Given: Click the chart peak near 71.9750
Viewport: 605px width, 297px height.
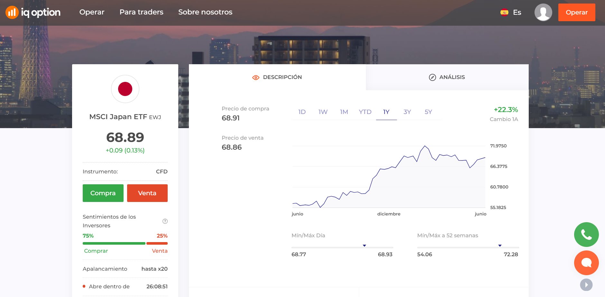Looking at the screenshot, I should tap(425, 146).
